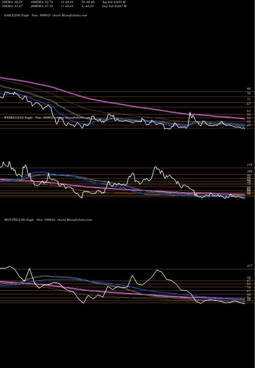Click the 20EMA: 50.31 value
The width and height of the screenshot is (255, 368).
(x=11, y=2)
